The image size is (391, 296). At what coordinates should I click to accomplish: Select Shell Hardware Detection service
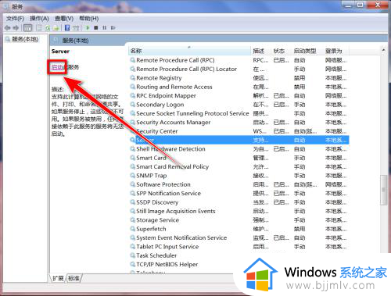coord(170,149)
